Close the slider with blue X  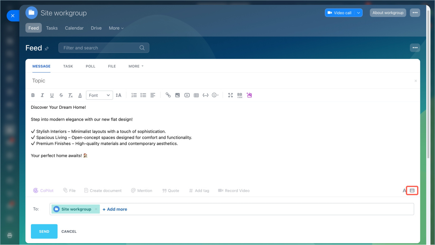click(13, 16)
